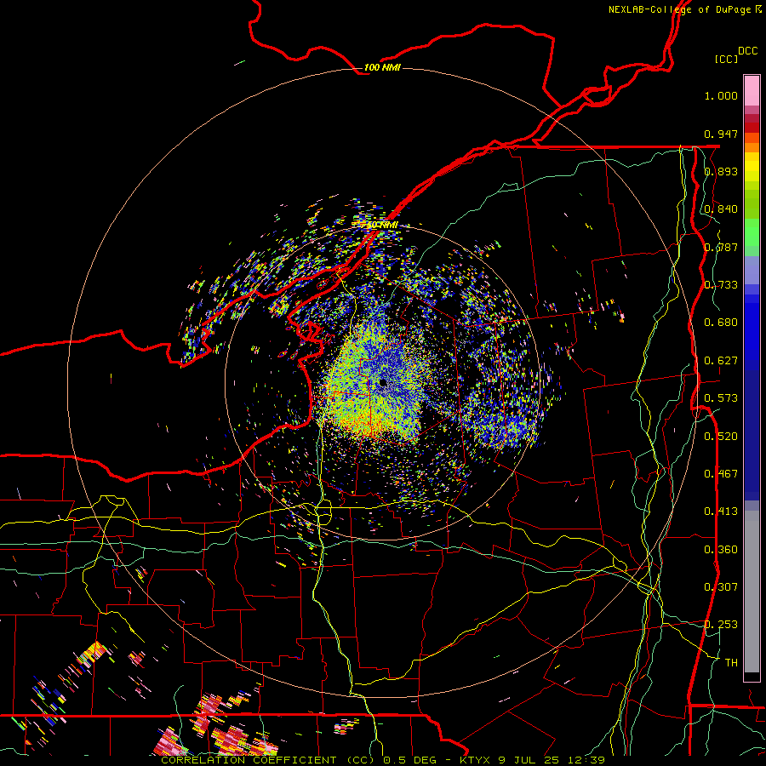Click CORRELATION COEFFICIENT (CC) in the caption

[268, 760]
